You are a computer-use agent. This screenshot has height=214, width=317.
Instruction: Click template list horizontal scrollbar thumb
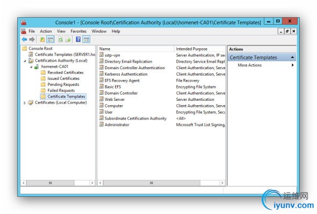pos(152,183)
